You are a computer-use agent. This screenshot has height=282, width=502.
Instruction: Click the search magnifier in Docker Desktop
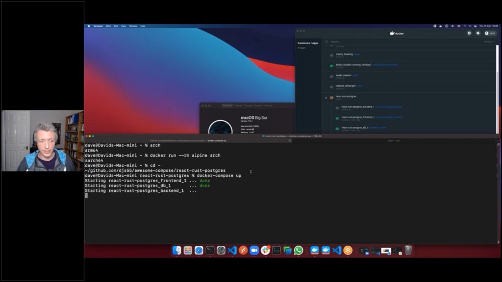(x=326, y=42)
